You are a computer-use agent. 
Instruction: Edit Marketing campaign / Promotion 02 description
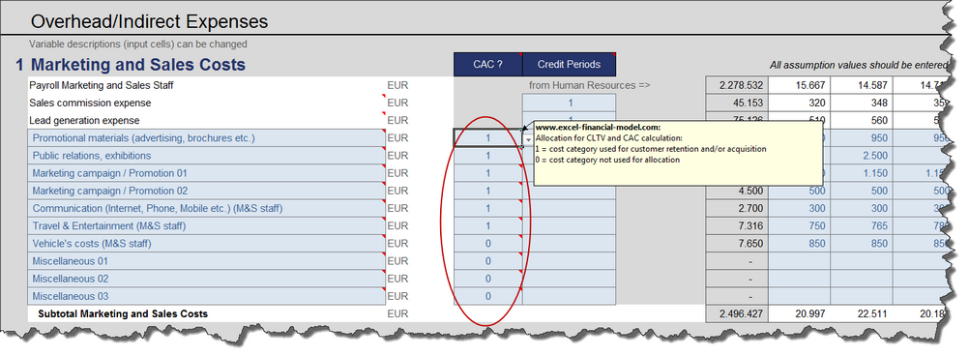(206, 191)
